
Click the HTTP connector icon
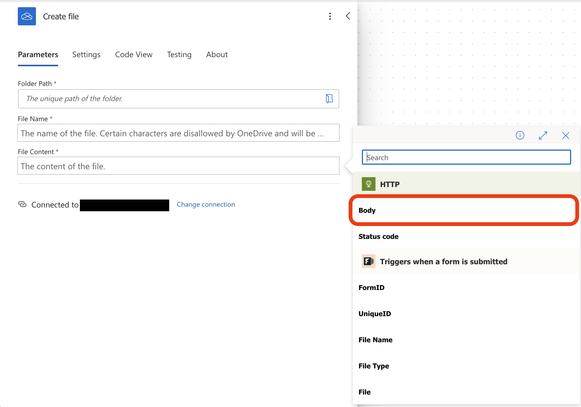[x=368, y=184]
